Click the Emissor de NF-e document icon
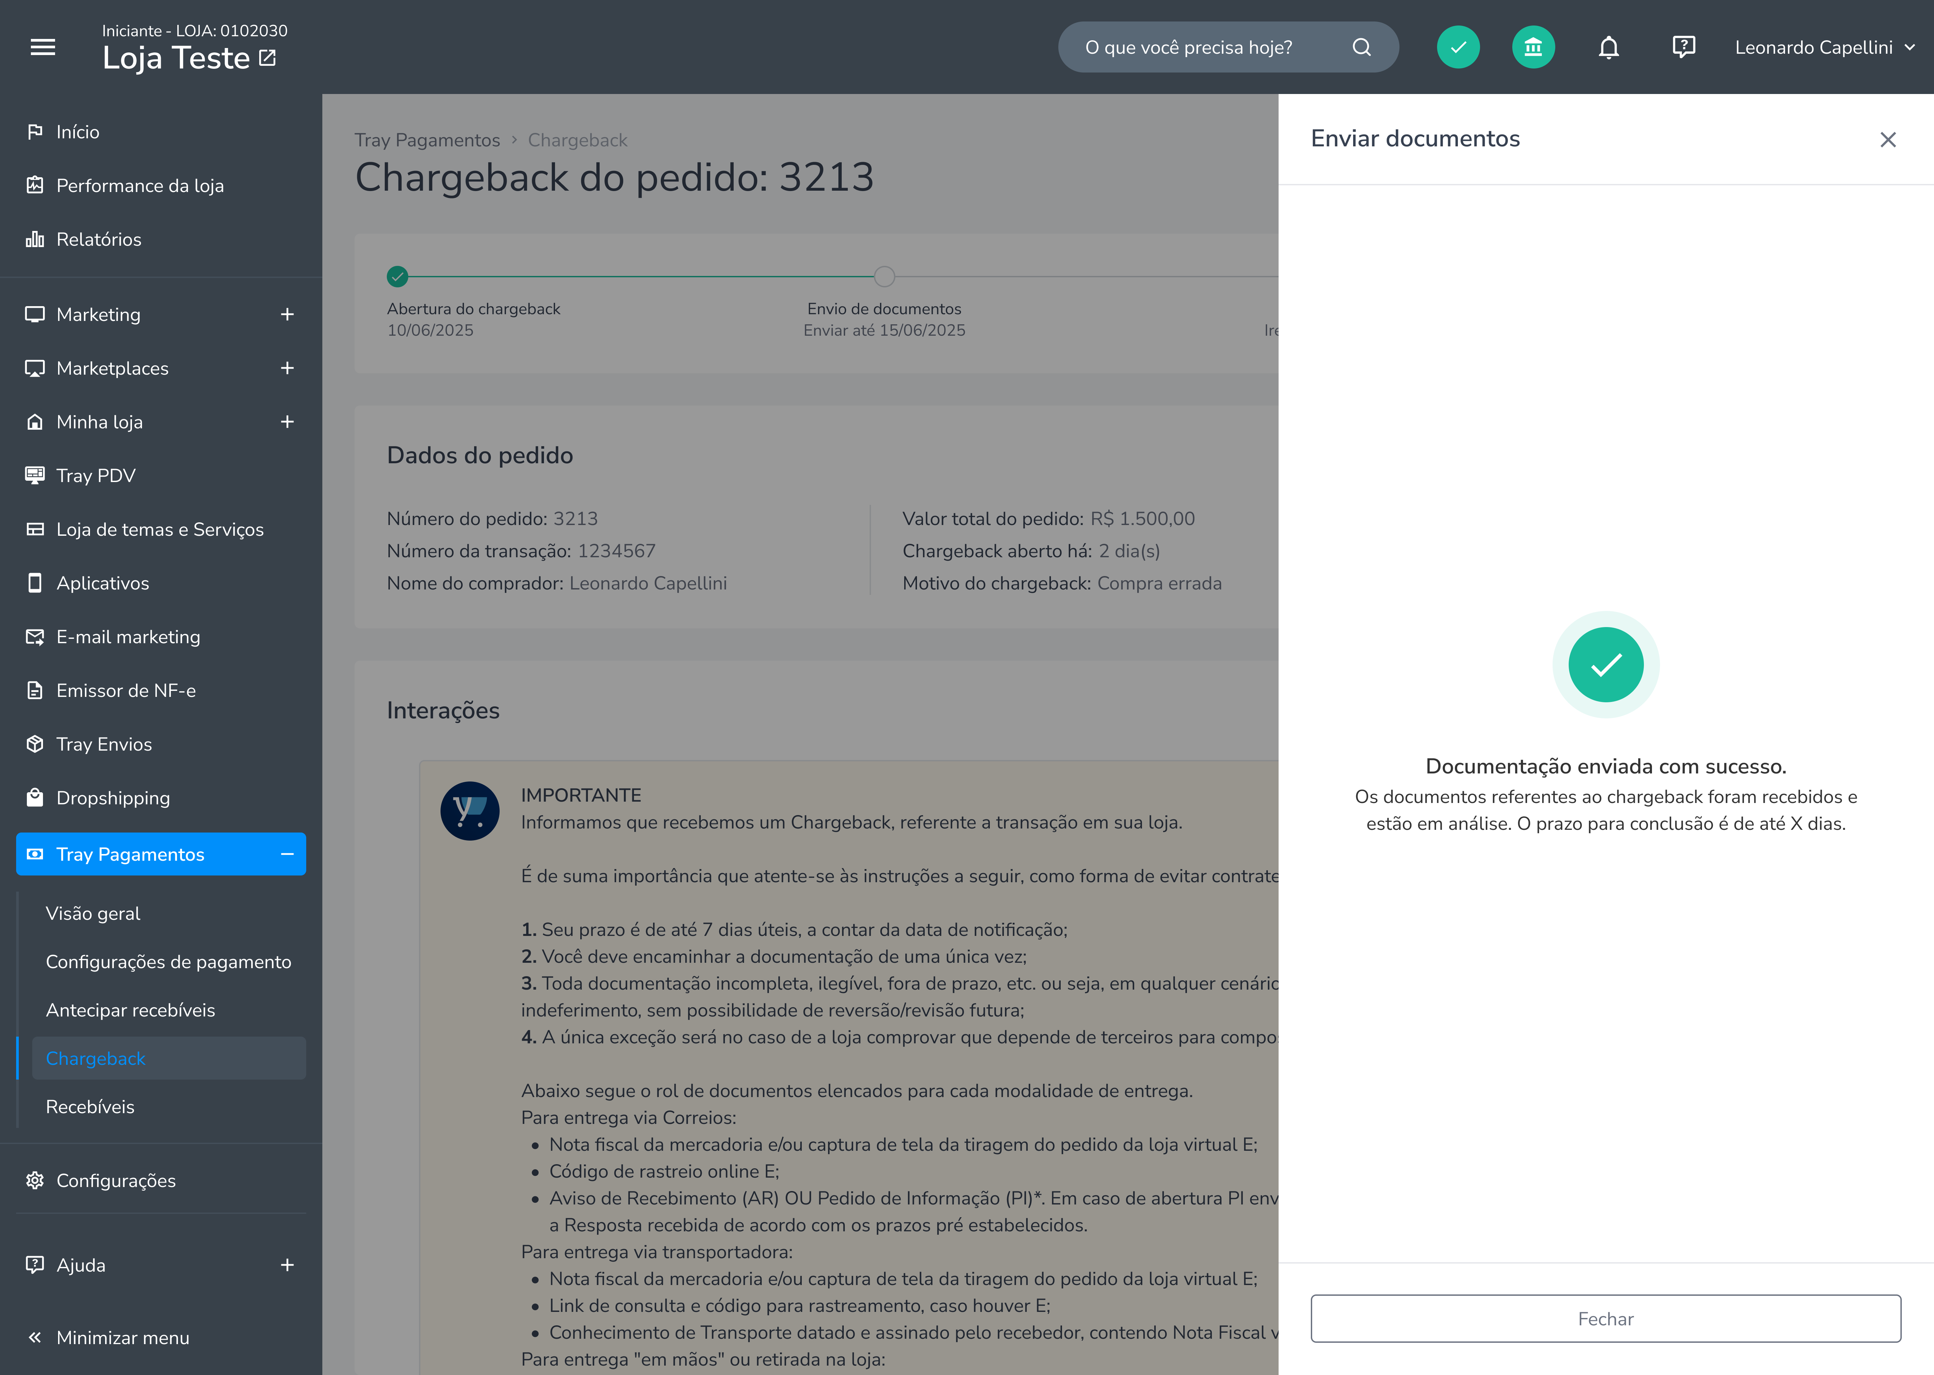Screen dimensions: 1934x1375 coord(35,690)
